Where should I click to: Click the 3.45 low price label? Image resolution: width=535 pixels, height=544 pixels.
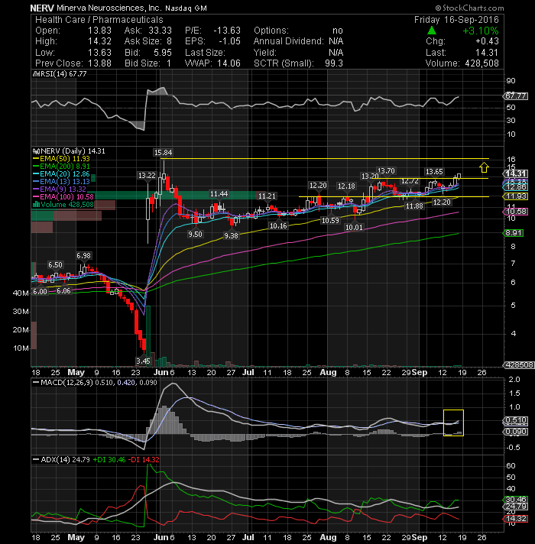click(x=143, y=361)
